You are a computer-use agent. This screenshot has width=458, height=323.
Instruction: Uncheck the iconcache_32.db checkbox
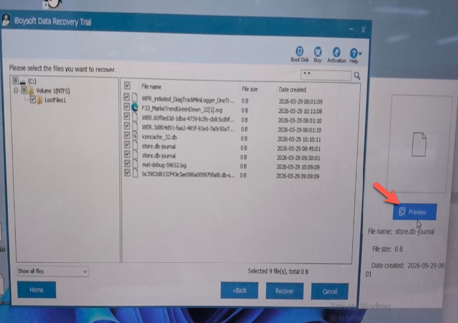coord(127,135)
